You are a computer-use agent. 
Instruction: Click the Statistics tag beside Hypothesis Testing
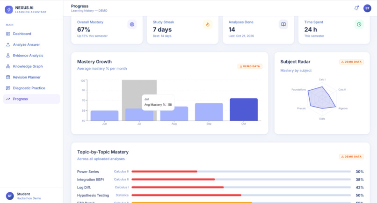tap(122, 196)
